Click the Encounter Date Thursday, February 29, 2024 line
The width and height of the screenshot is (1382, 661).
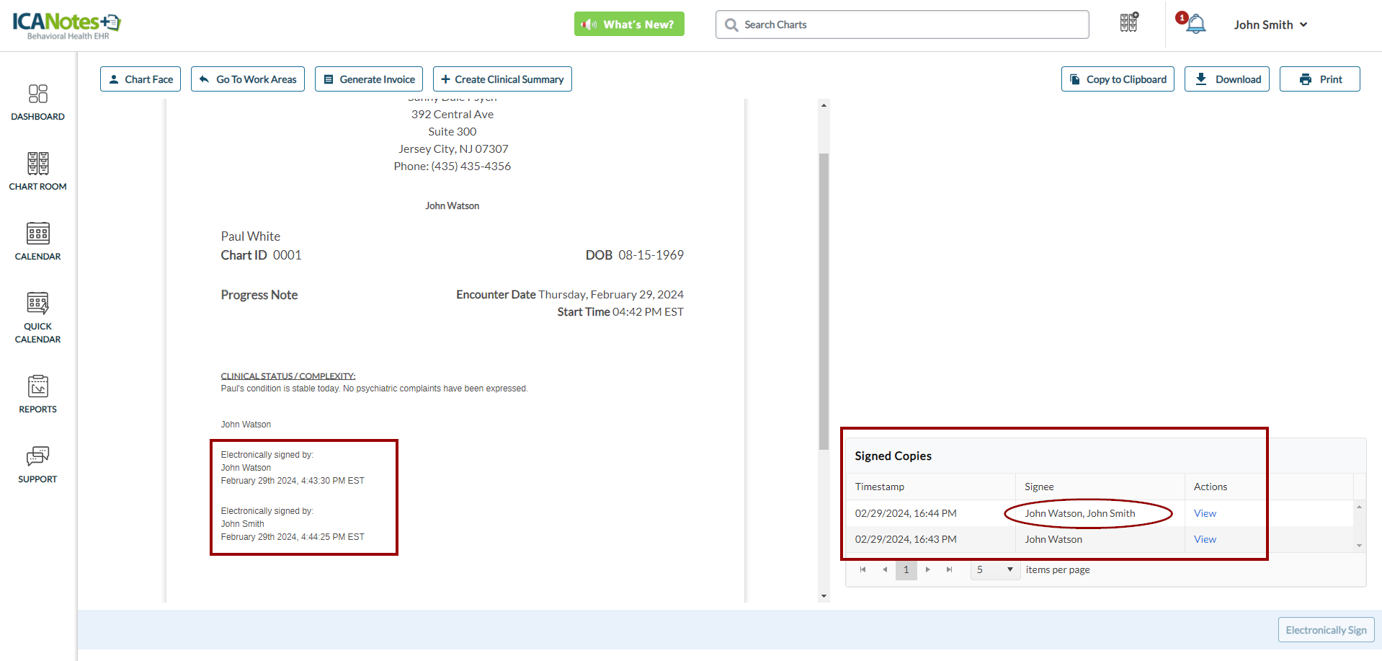570,295
